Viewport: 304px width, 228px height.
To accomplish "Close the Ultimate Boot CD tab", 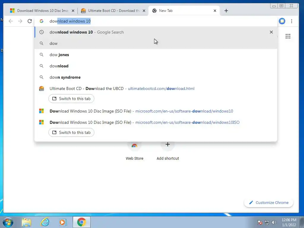I will click(x=144, y=11).
